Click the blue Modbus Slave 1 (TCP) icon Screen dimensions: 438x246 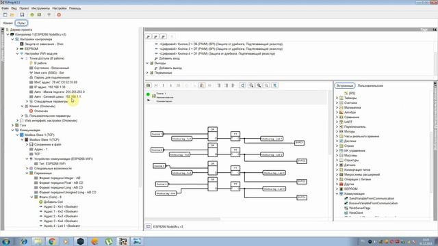(x=22, y=135)
